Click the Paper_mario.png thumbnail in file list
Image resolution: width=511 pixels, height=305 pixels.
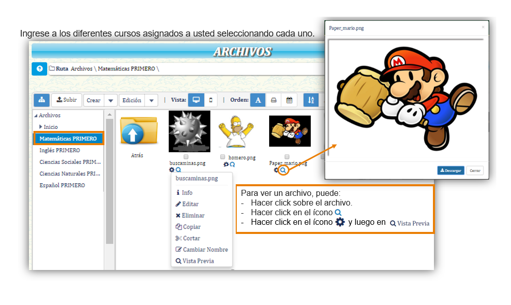[x=290, y=131]
